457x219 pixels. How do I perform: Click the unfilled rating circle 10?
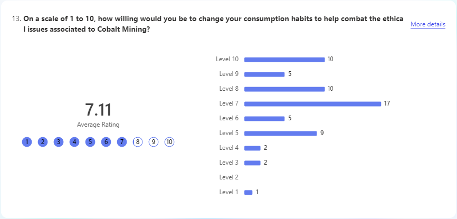pyautogui.click(x=169, y=142)
